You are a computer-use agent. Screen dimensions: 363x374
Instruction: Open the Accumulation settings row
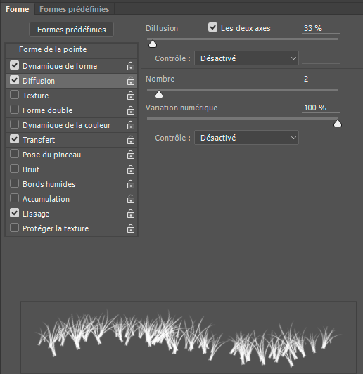point(71,199)
